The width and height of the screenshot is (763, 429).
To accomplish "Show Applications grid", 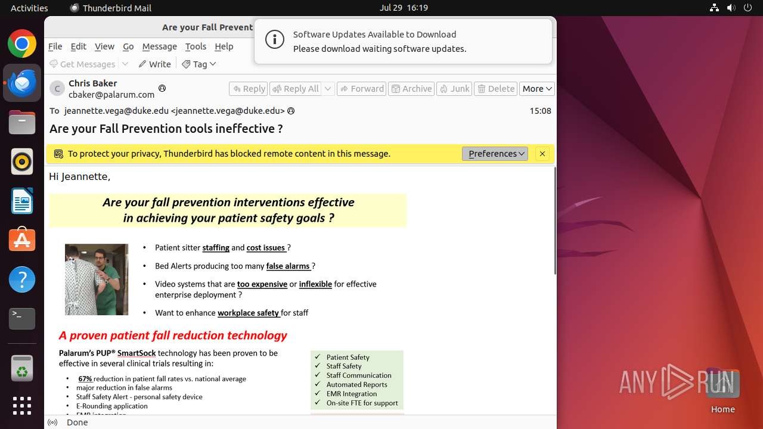I will tap(22, 406).
